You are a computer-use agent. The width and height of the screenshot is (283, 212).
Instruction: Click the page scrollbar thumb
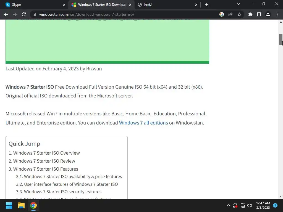(281, 40)
